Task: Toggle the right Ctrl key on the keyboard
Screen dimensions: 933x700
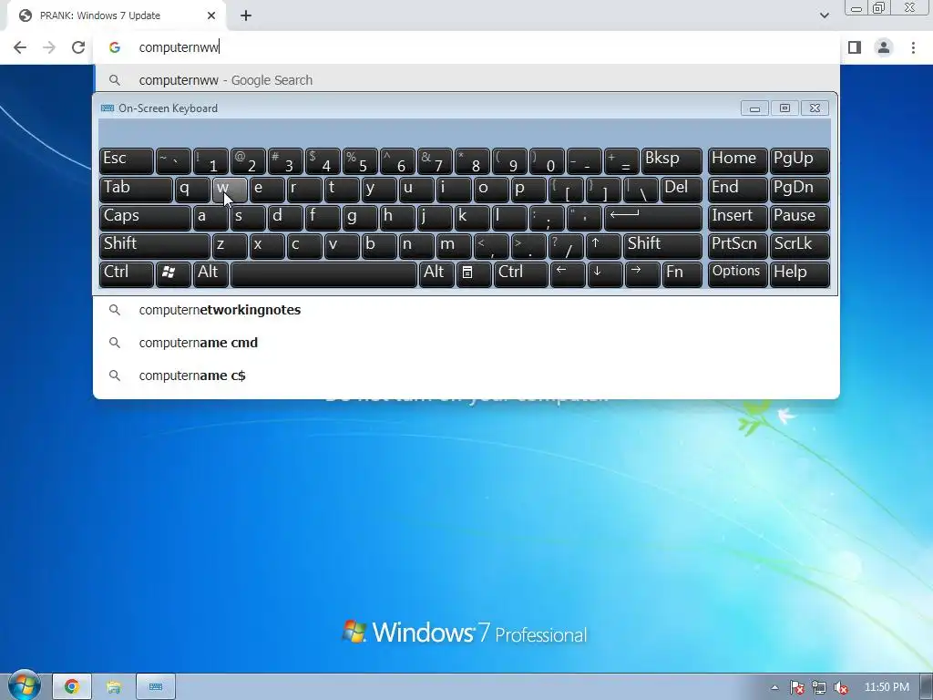Action: [520, 274]
